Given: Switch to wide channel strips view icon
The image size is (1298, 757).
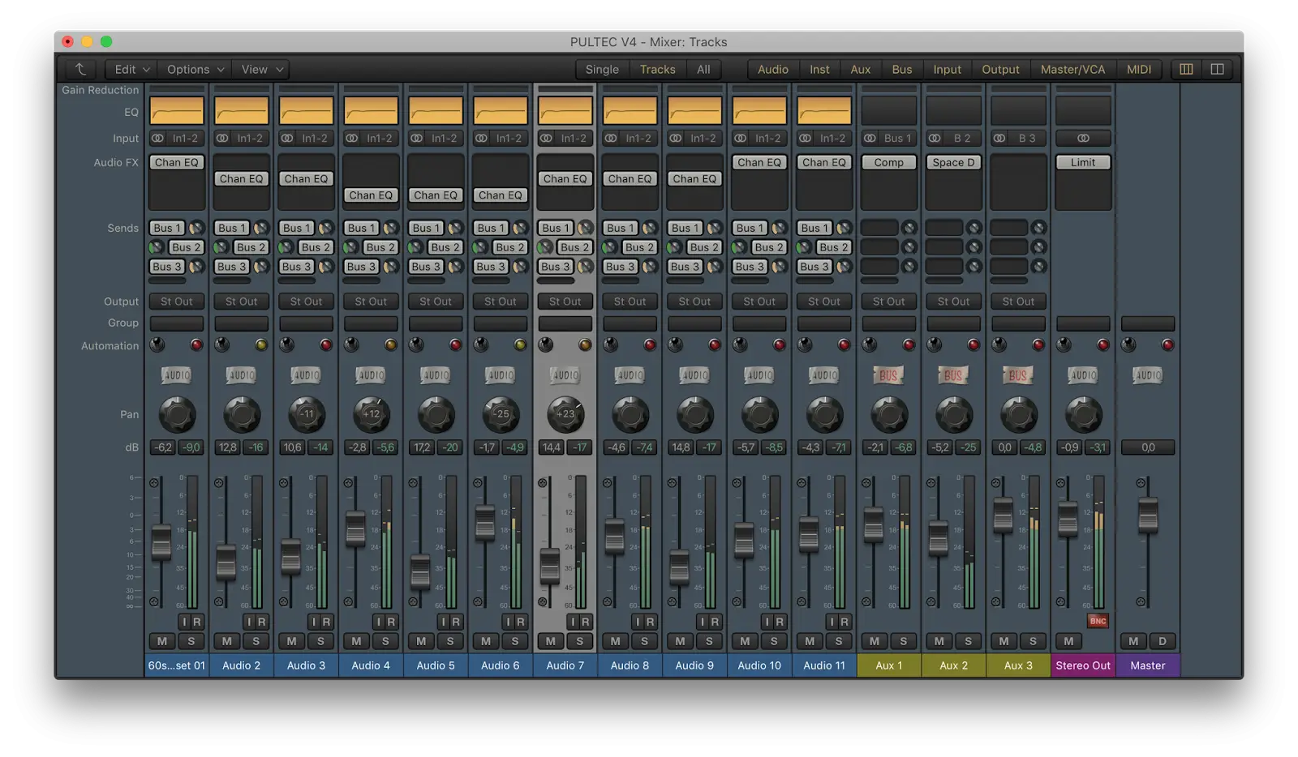Looking at the screenshot, I should (1217, 69).
